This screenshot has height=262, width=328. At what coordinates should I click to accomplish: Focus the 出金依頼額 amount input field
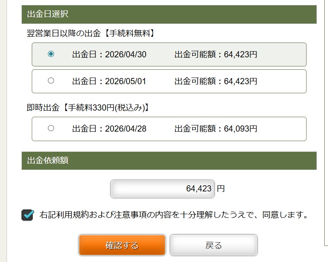coord(163,189)
